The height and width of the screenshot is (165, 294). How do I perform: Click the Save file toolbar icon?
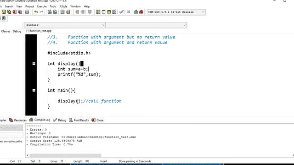click(x=4, y=12)
